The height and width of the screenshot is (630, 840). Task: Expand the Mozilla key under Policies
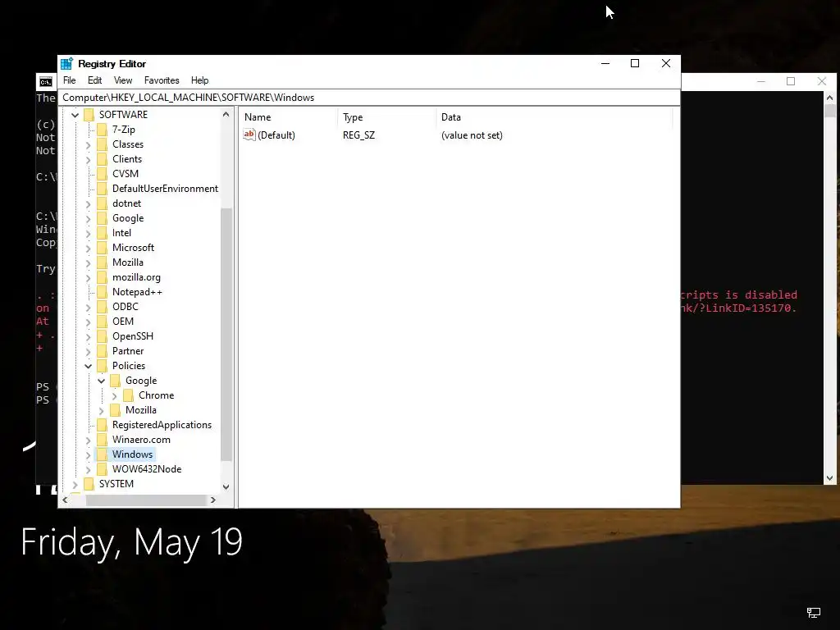coord(101,410)
